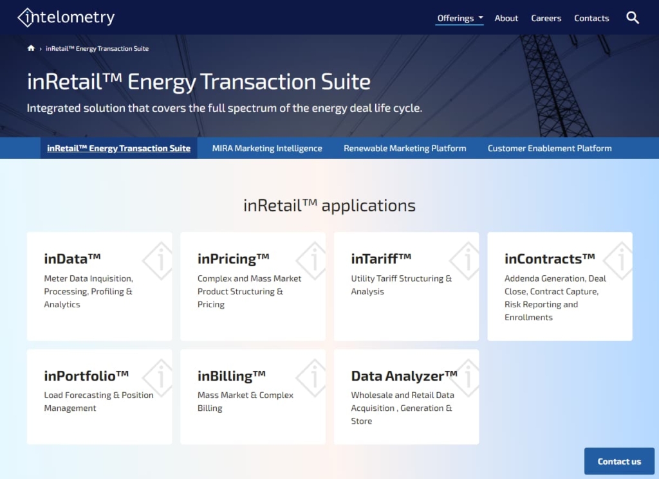Switch to MIRA Marketing Intelligence tab
Viewport: 659px width, 479px height.
click(x=267, y=148)
